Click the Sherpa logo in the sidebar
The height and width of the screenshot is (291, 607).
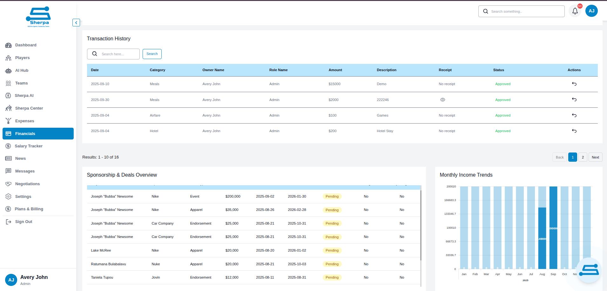coord(38,17)
